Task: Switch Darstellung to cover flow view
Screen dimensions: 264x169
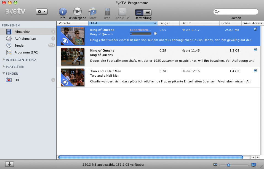Action: pyautogui.click(x=147, y=12)
